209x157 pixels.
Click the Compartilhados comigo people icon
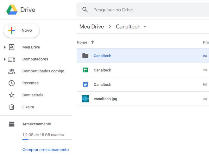click(12, 71)
